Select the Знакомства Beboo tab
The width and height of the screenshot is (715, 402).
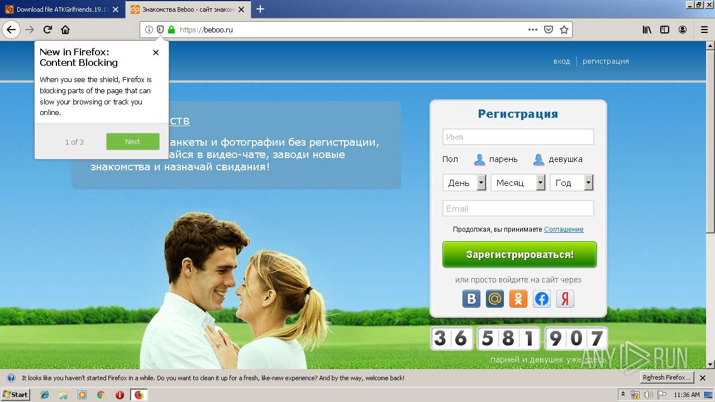point(188,9)
